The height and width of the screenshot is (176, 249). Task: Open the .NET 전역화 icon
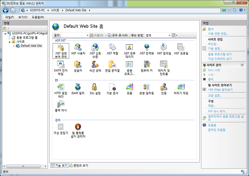(x=147, y=49)
